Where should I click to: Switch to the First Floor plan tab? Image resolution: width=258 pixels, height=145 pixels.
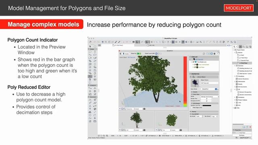(118, 45)
